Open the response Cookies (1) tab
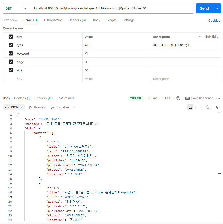This screenshot has width=223, height=224. pyautogui.click(x=22, y=98)
